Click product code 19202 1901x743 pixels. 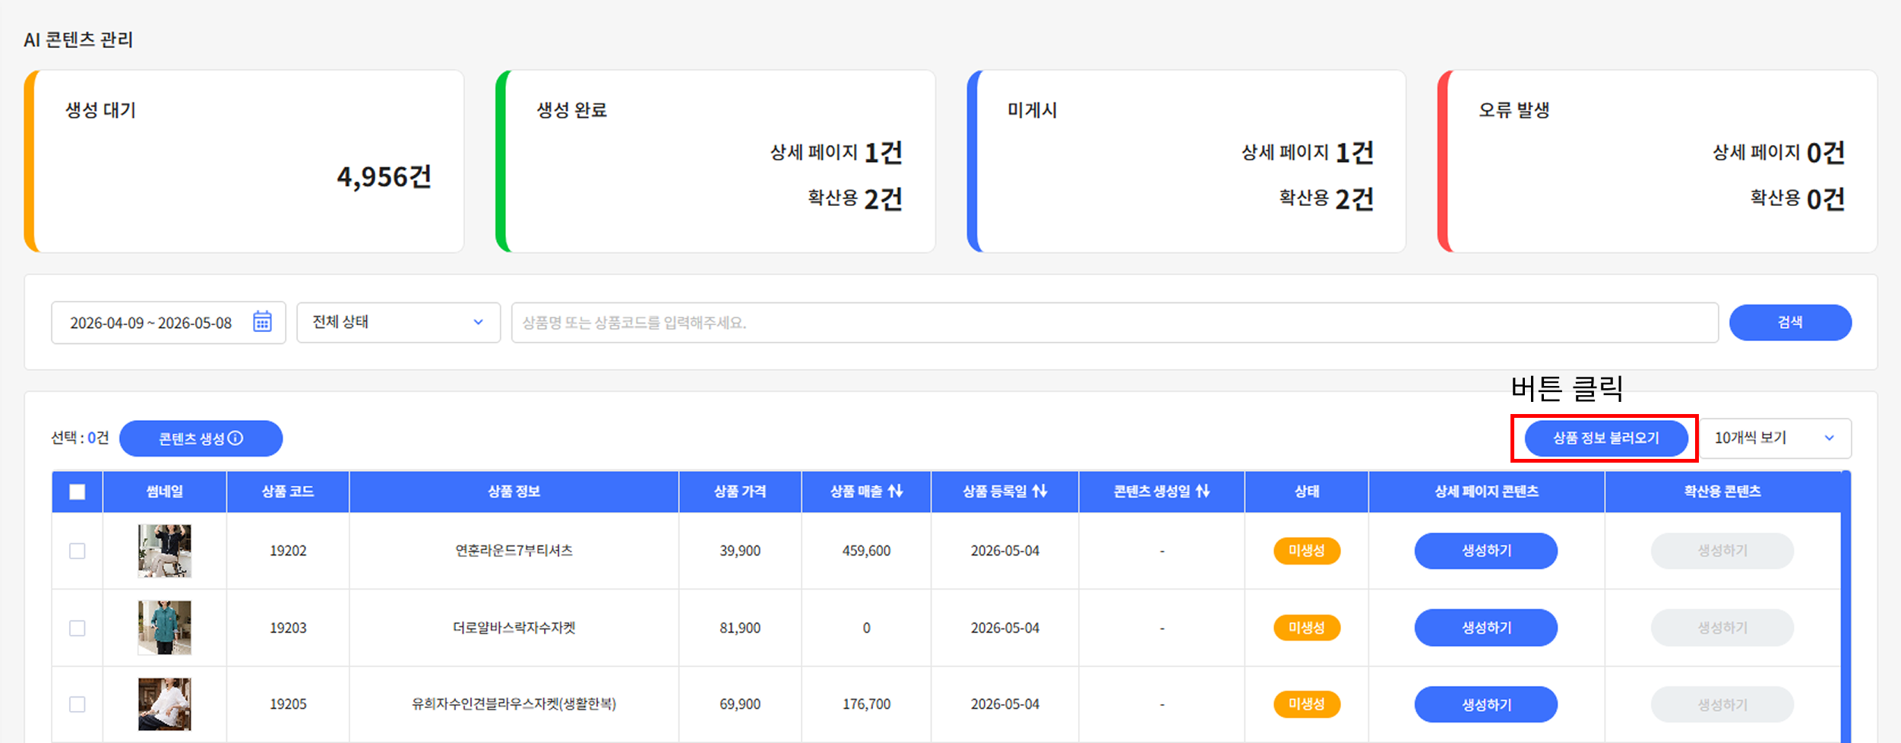coord(288,551)
